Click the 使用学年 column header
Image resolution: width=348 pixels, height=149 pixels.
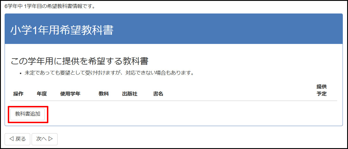70,94
